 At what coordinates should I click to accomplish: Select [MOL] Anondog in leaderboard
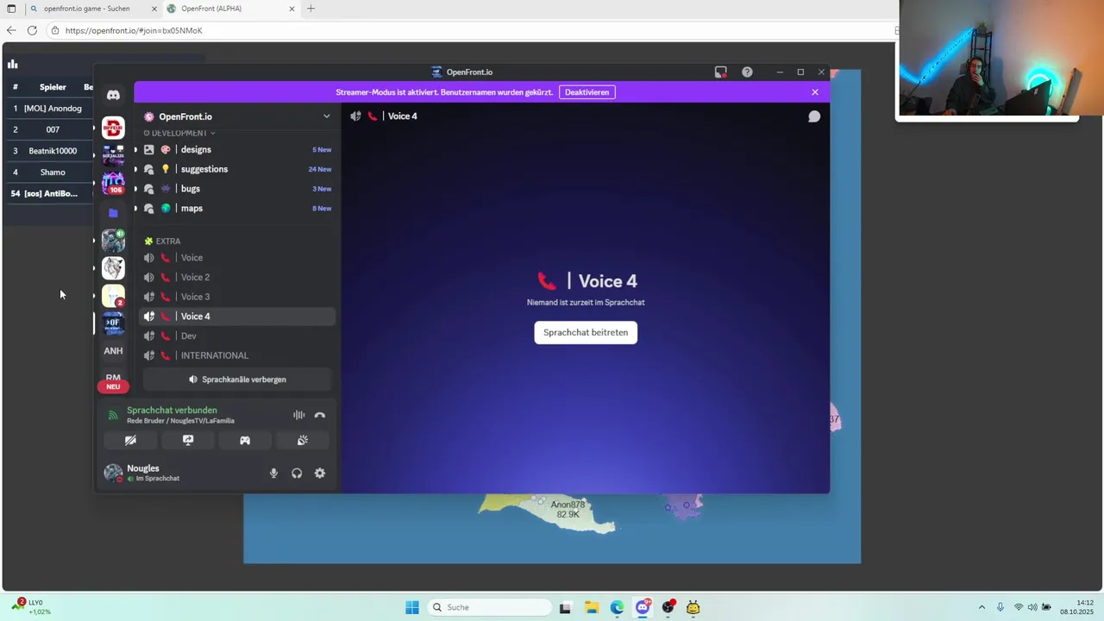click(x=53, y=109)
